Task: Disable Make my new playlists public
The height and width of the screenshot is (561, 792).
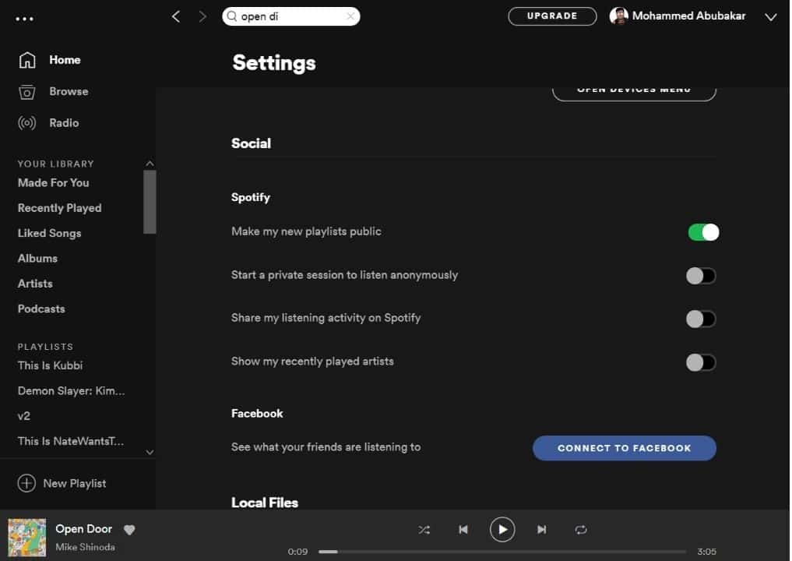Action: point(702,232)
